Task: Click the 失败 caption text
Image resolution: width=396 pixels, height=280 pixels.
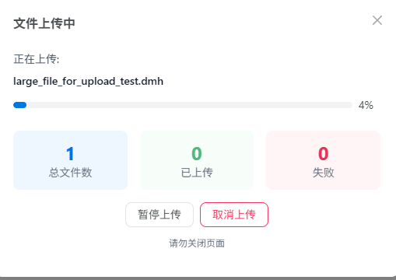Action: tap(323, 173)
